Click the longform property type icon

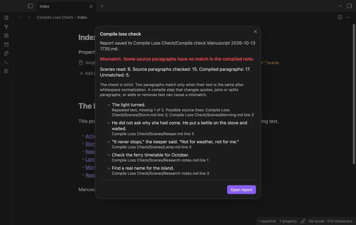click(81, 63)
